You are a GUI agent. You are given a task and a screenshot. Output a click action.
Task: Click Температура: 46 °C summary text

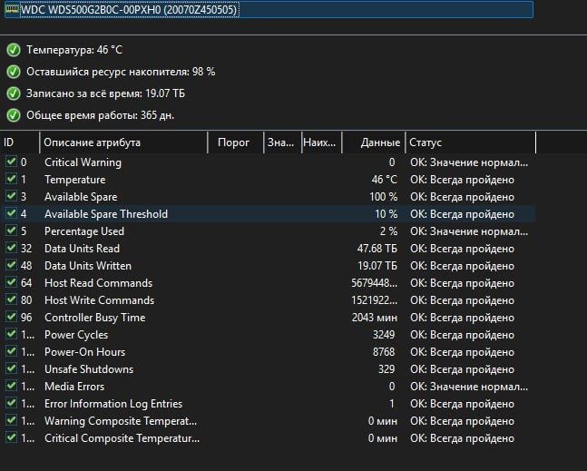(x=74, y=50)
